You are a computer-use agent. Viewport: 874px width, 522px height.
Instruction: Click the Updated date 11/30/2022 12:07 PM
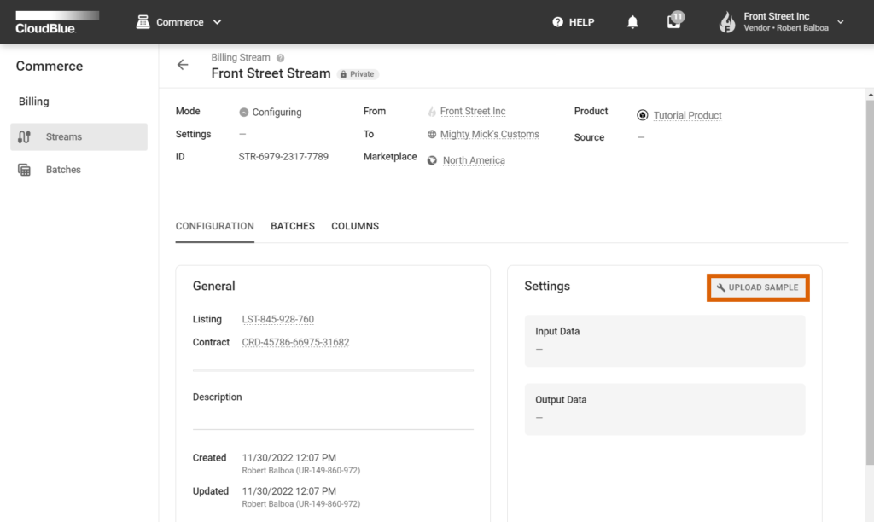pos(288,491)
